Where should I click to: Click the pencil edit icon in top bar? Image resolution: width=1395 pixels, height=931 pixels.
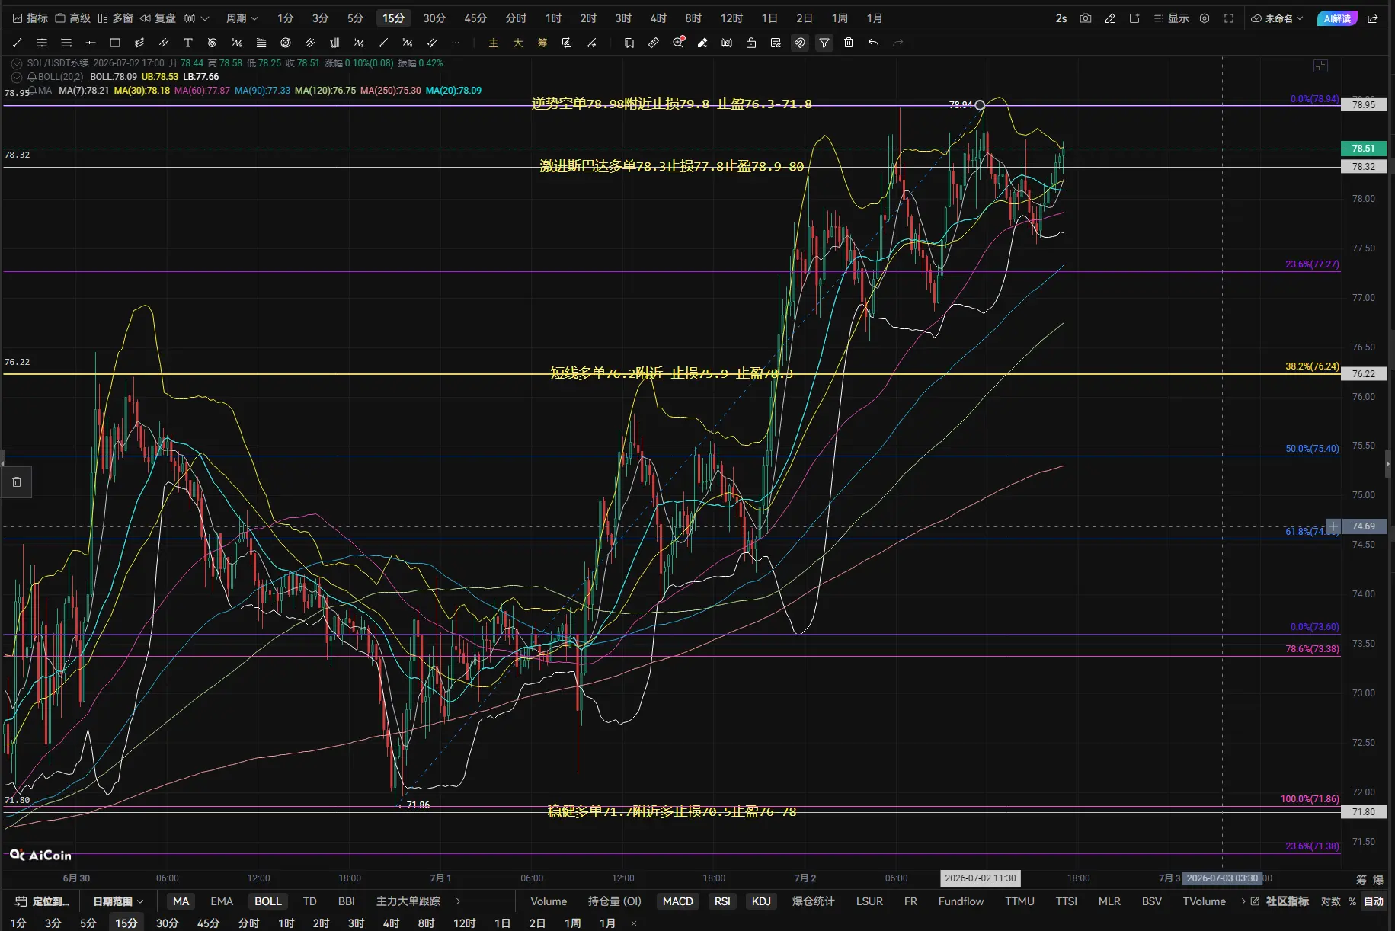[x=1110, y=18]
